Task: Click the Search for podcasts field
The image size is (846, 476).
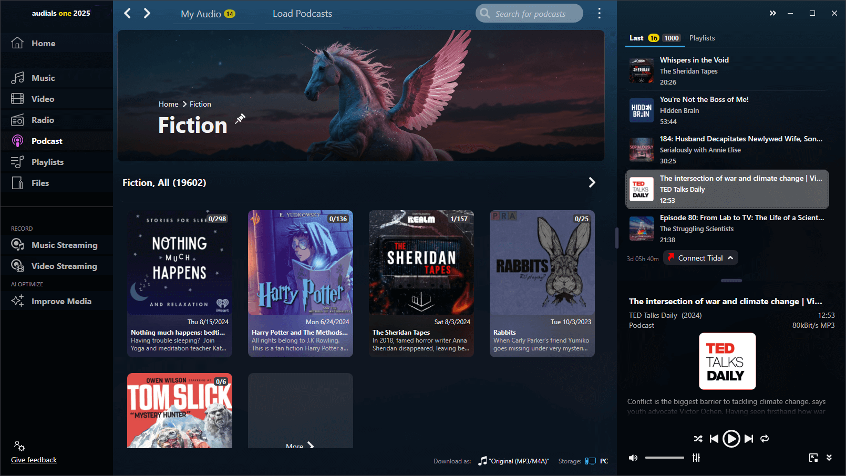Action: pos(530,14)
